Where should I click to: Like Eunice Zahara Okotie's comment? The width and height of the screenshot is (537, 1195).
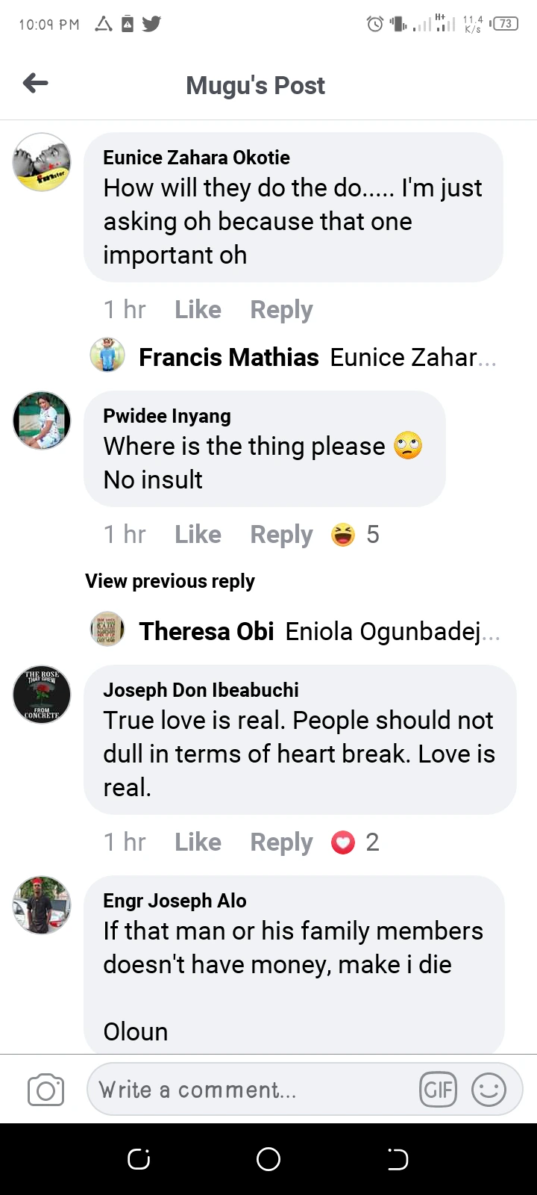(198, 310)
